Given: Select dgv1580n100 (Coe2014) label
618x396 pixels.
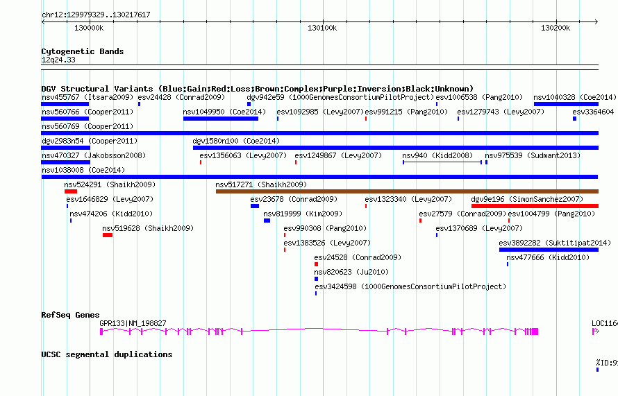Looking at the screenshot, I should 236,141.
